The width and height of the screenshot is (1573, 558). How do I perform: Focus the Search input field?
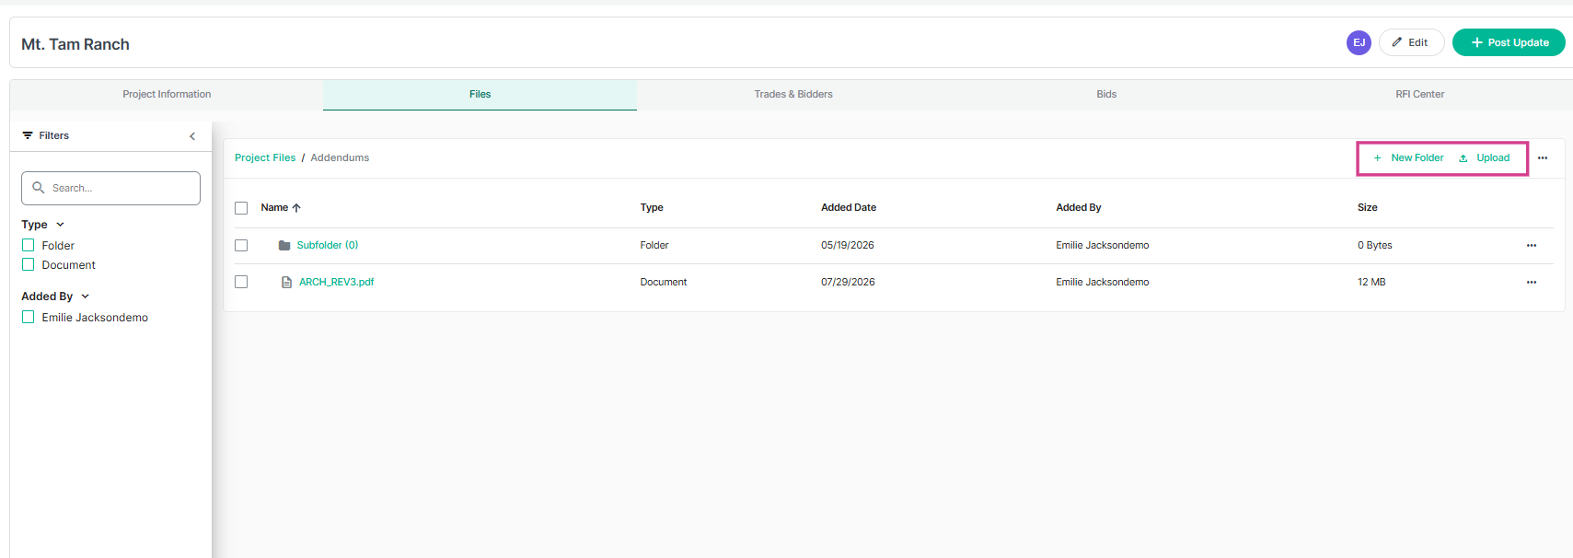click(110, 188)
